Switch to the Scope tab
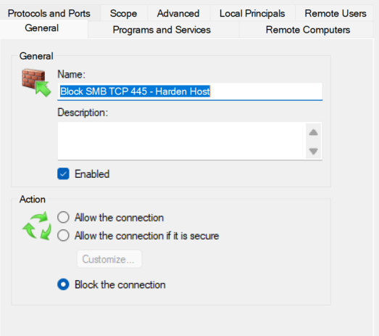 coord(123,13)
